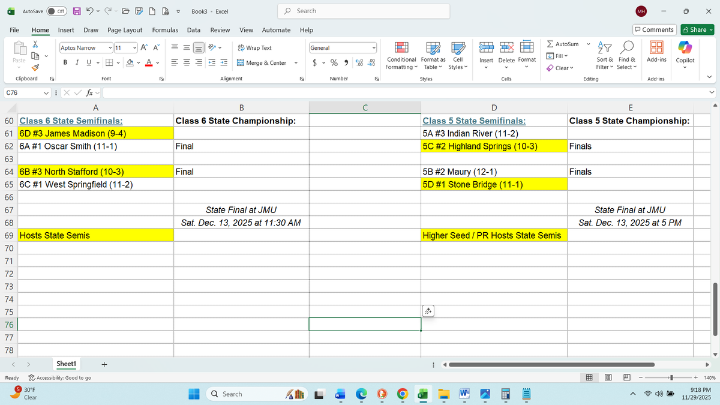The image size is (720, 405).
Task: Click the AutoSum button
Action: tap(563, 44)
